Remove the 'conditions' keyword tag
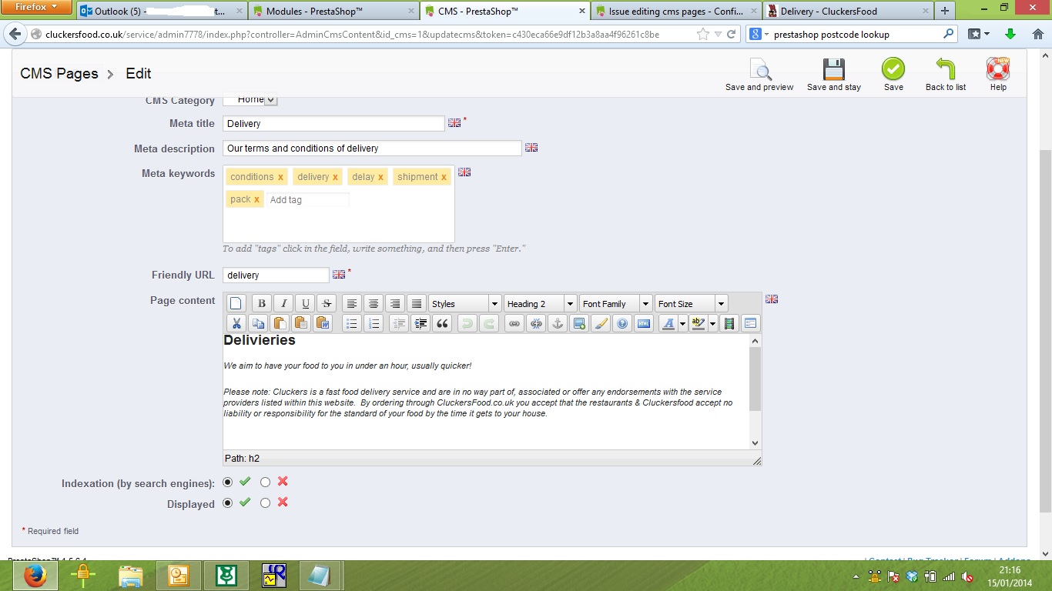Image resolution: width=1052 pixels, height=591 pixels. [280, 177]
